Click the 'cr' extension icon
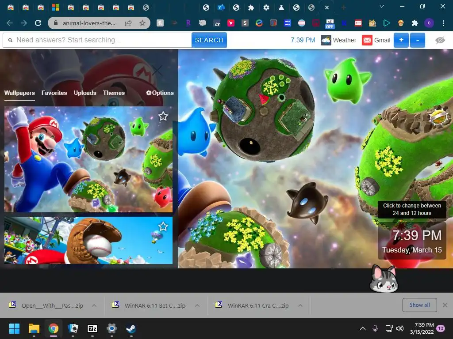 [217, 23]
